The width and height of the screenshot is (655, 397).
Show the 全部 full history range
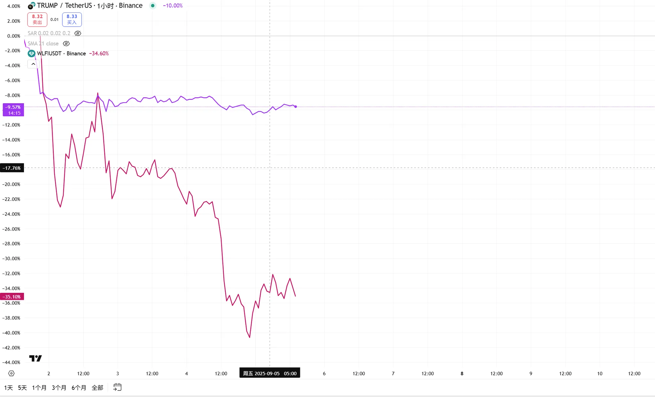coord(97,388)
